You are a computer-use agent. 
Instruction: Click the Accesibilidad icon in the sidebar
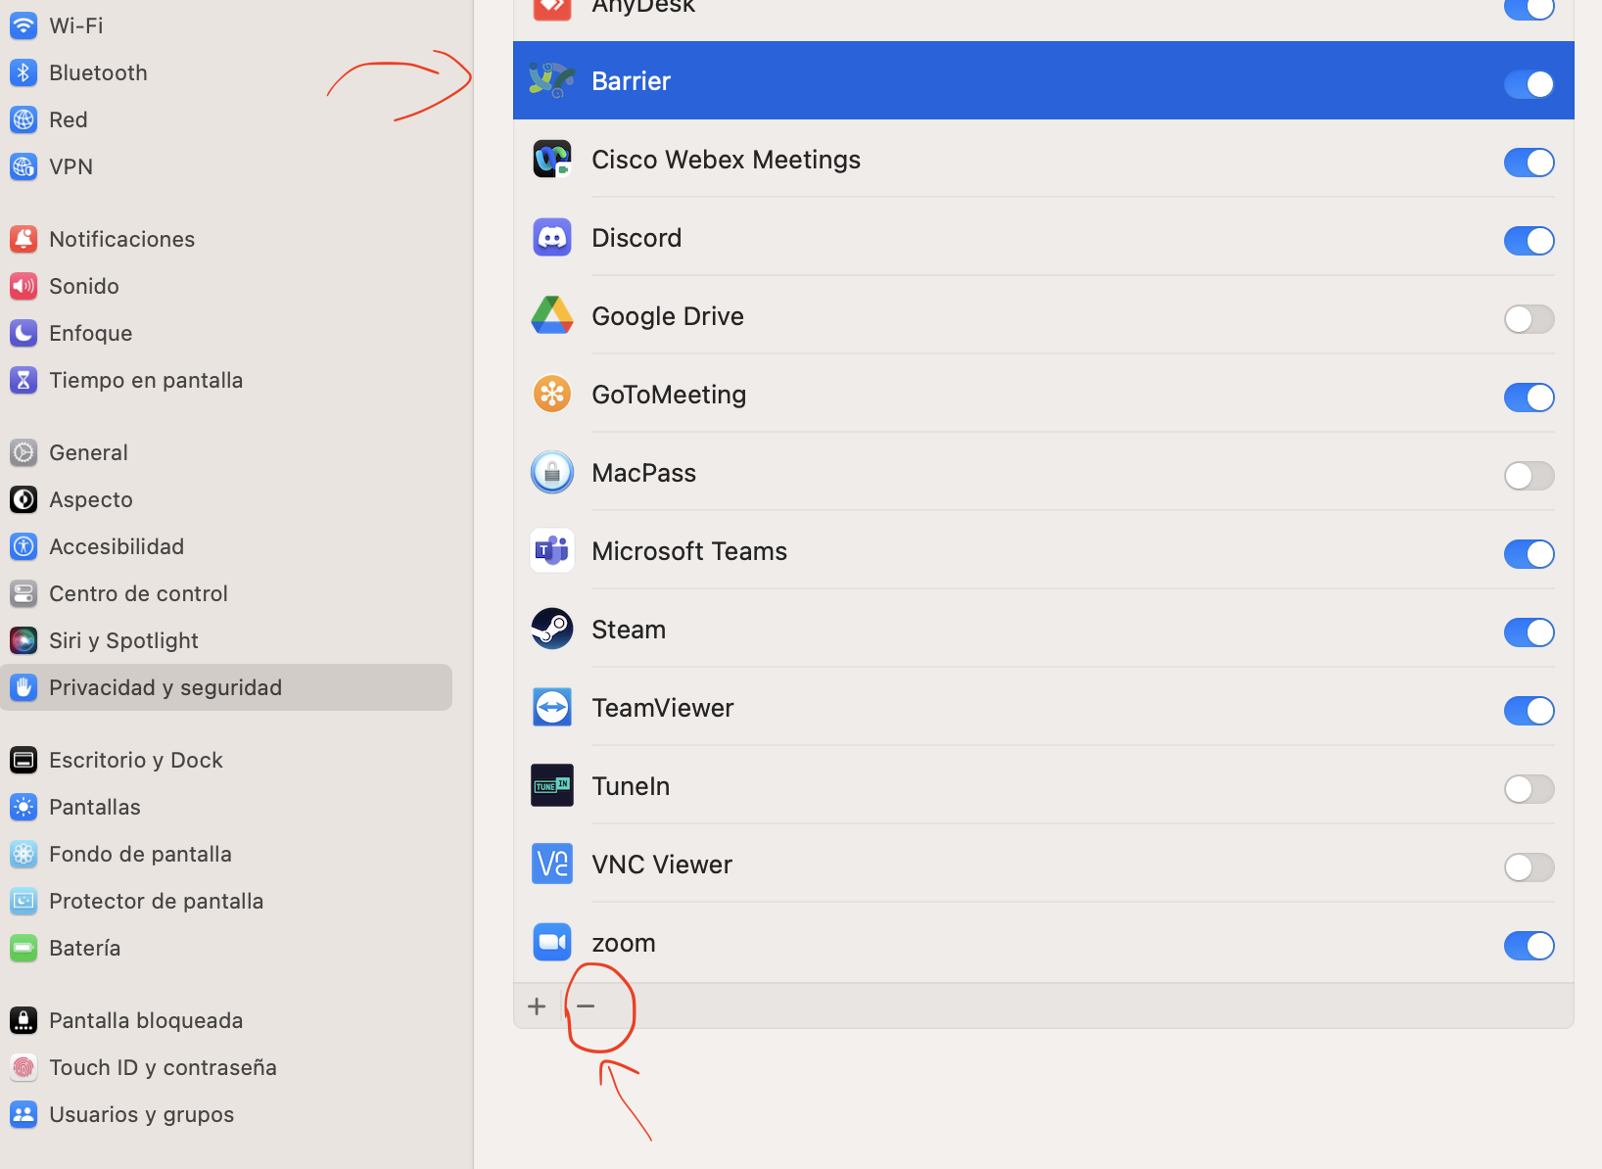(x=24, y=546)
